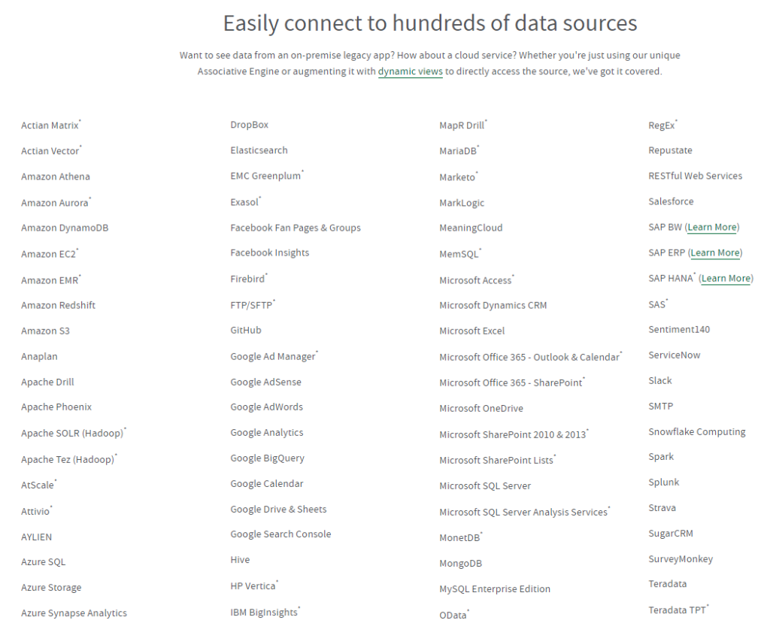This screenshot has height=620, width=770.
Task: Select the Microsoft Excel entry
Action: pos(471,331)
